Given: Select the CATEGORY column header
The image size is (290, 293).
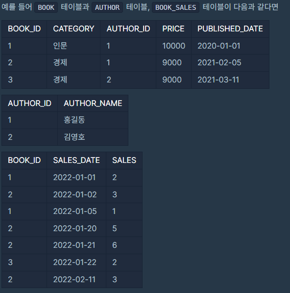Looking at the screenshot, I should [x=73, y=29].
